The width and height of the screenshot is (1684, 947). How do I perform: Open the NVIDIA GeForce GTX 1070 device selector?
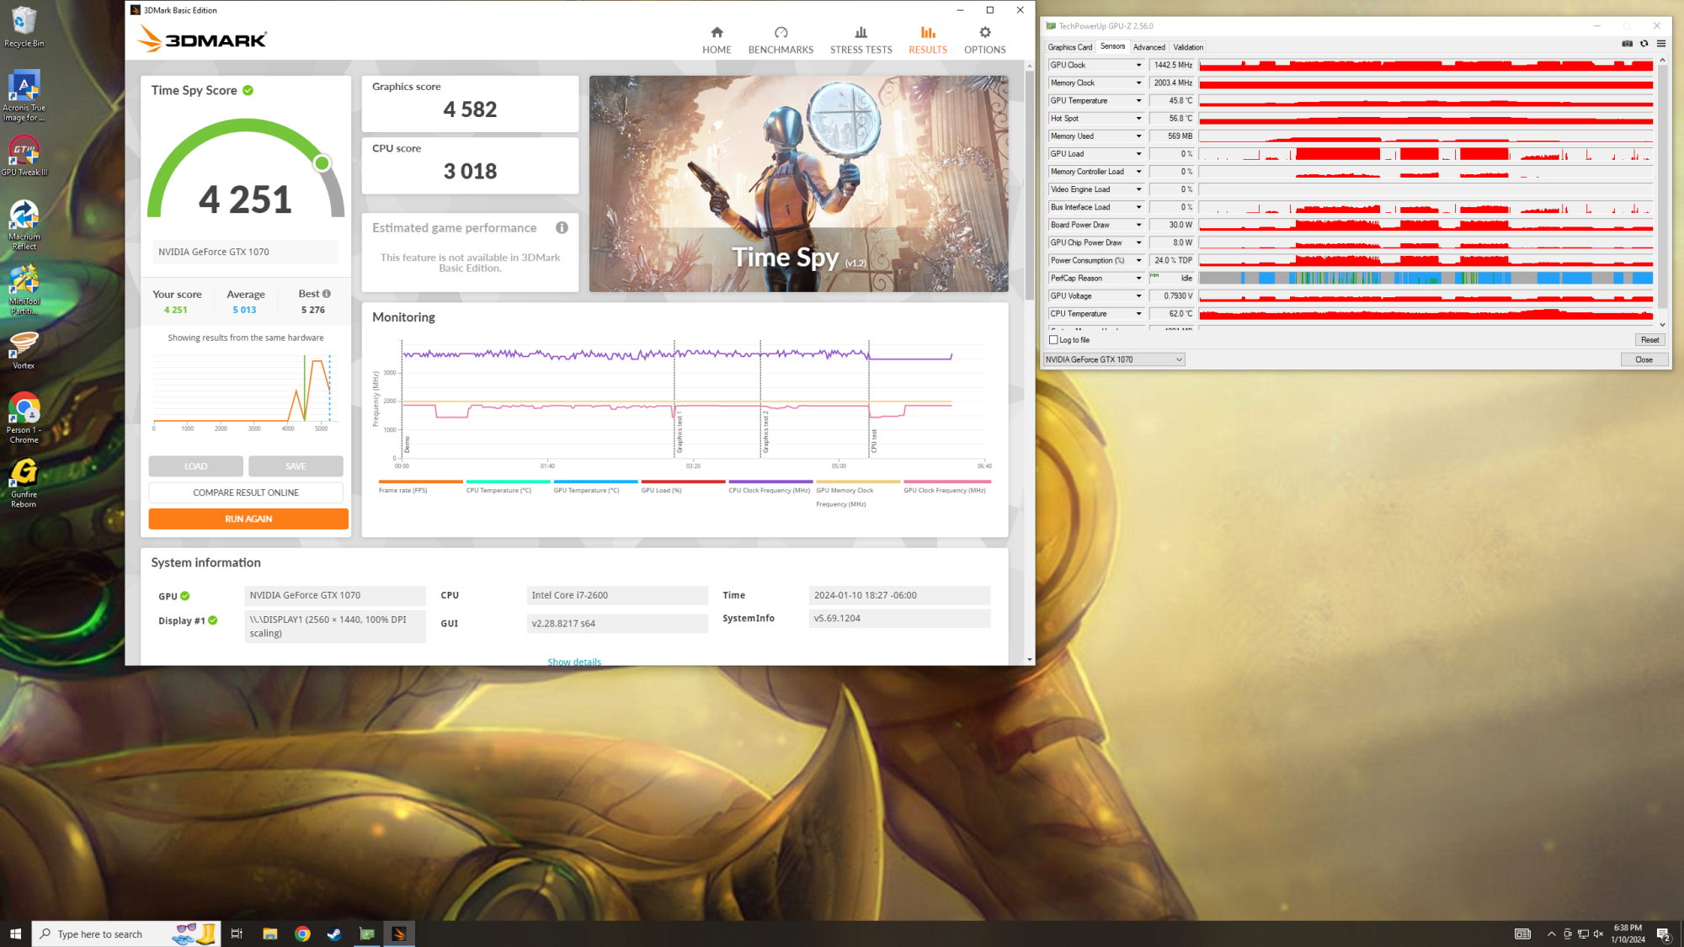[1114, 359]
